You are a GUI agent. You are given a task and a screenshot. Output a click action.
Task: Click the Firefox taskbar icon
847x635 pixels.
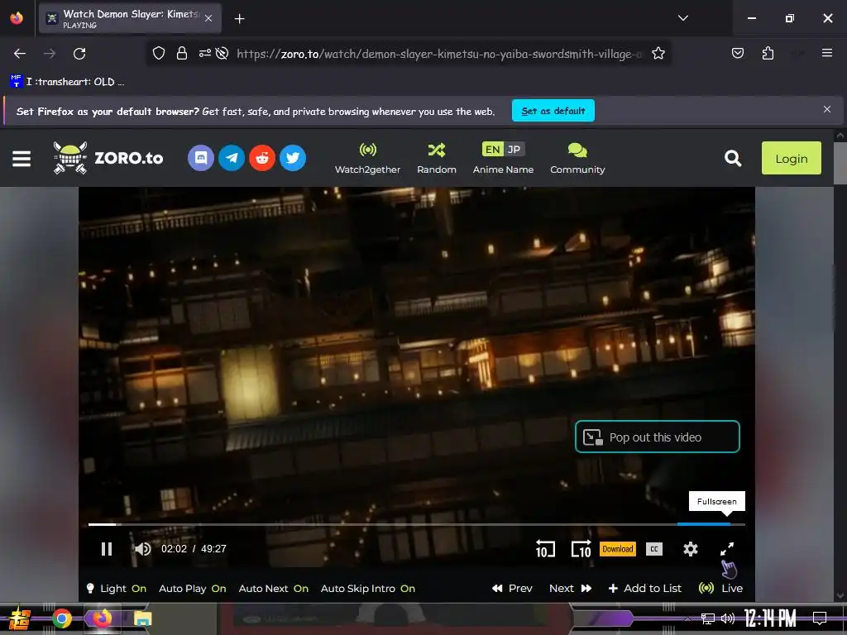[102, 618]
